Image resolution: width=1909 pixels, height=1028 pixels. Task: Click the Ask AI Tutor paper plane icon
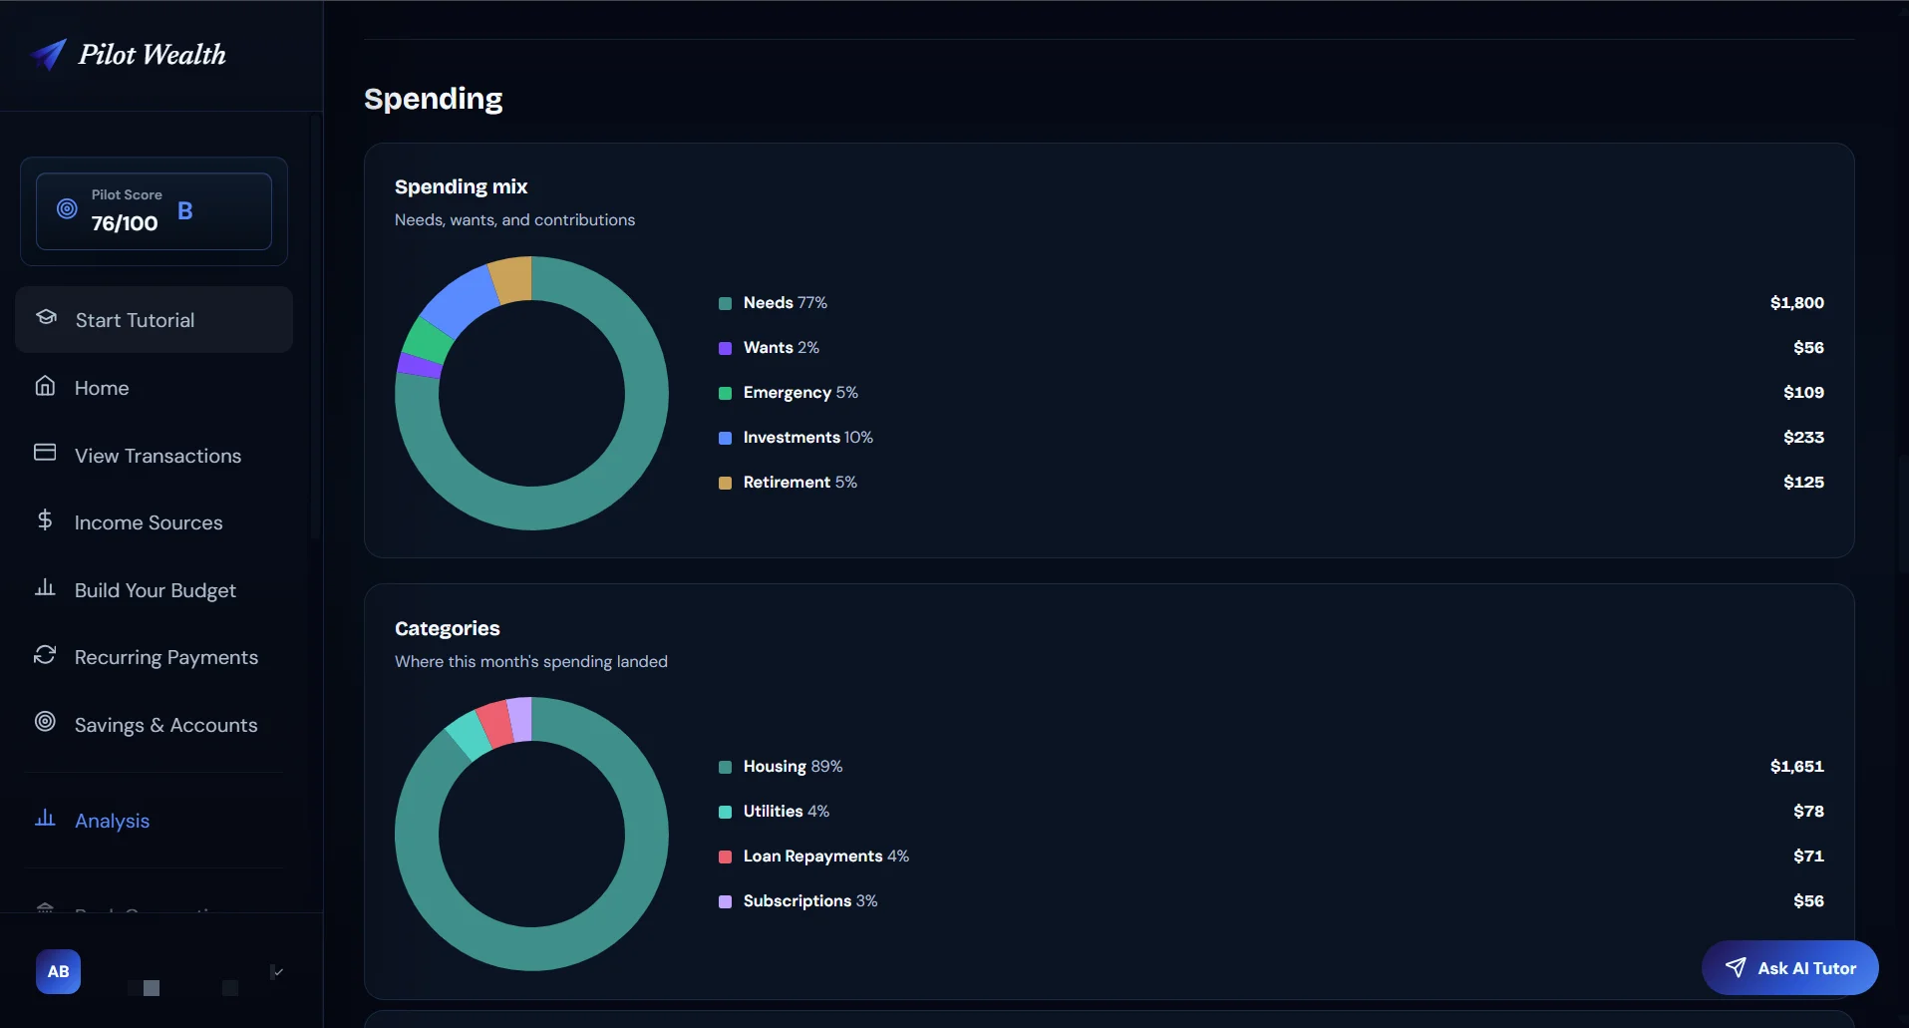[x=1736, y=967]
